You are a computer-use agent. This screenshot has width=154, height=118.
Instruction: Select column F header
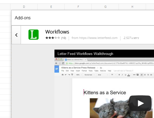tap(78, 7)
